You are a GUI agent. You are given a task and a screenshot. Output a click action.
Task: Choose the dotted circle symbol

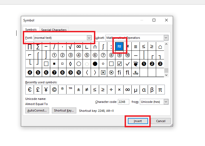pos(87,64)
